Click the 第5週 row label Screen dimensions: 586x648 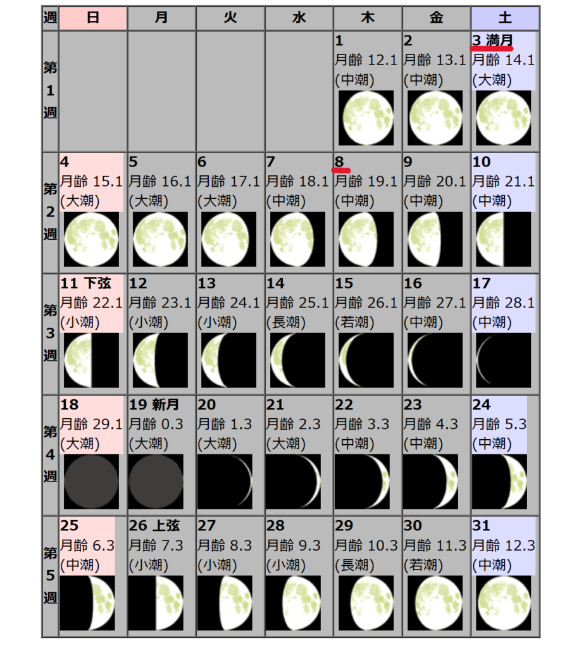tap(50, 575)
